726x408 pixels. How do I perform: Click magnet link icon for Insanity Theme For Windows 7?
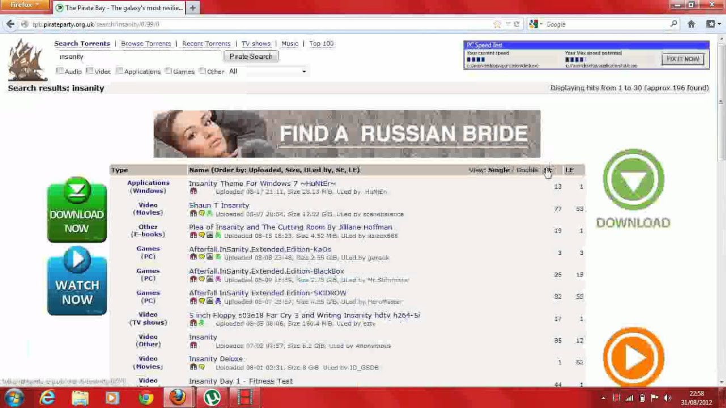[193, 192]
